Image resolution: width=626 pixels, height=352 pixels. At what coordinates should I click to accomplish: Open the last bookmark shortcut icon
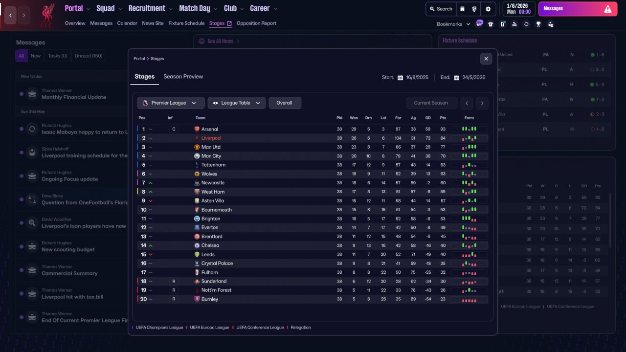(551, 24)
